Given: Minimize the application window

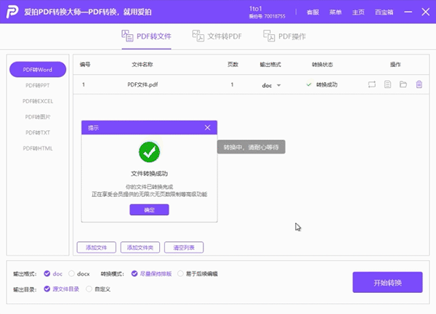Looking at the screenshot, I should tap(408, 12).
